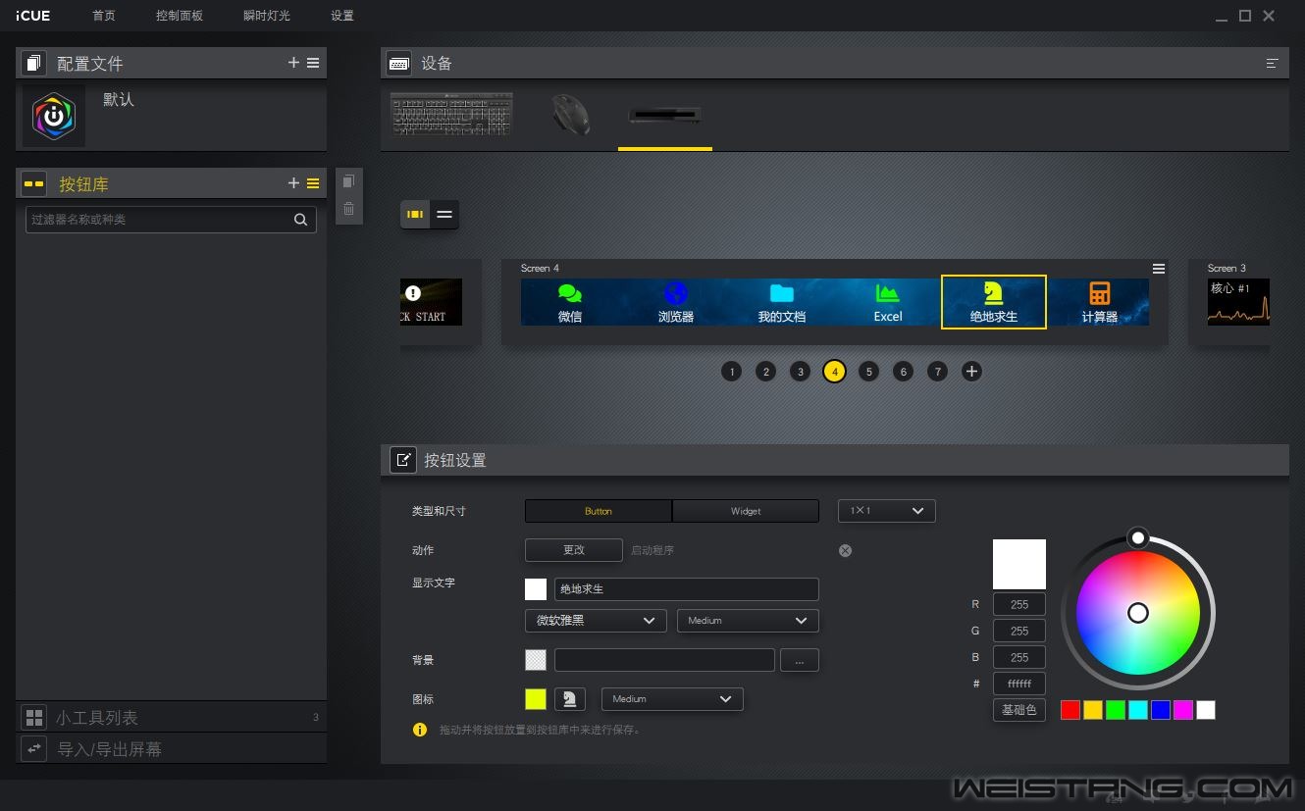Click the 微信 button on Screen 4
The width and height of the screenshot is (1305, 811).
pyautogui.click(x=570, y=302)
